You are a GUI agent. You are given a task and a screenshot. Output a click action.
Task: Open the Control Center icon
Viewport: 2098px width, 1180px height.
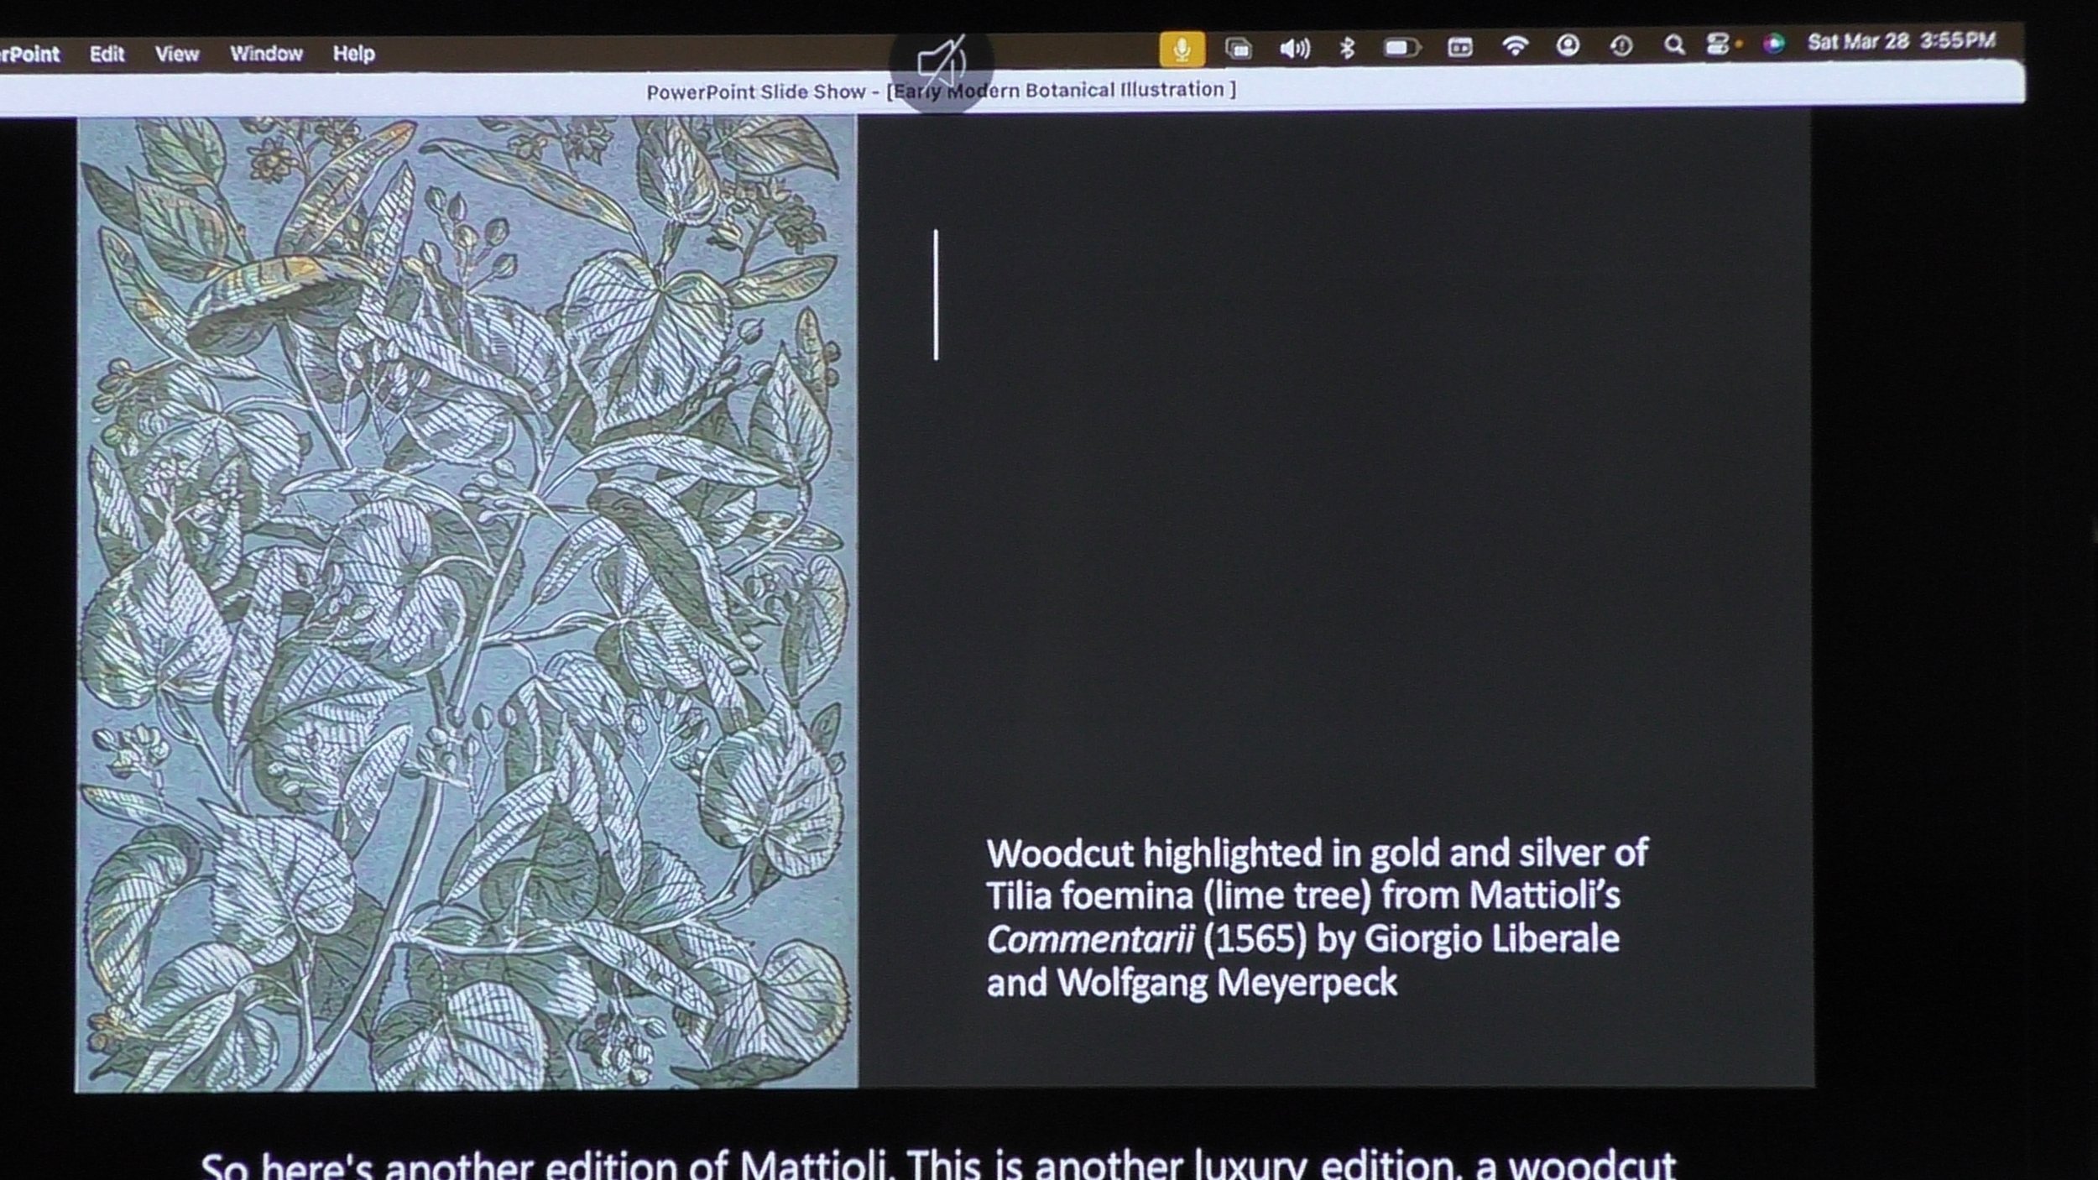coord(1718,44)
